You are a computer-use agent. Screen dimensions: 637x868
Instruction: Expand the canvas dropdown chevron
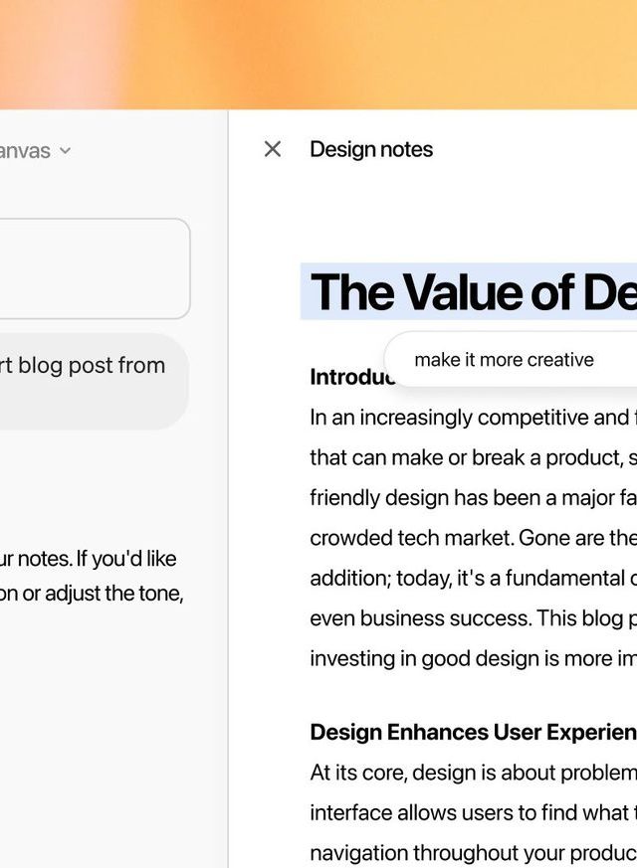point(65,151)
